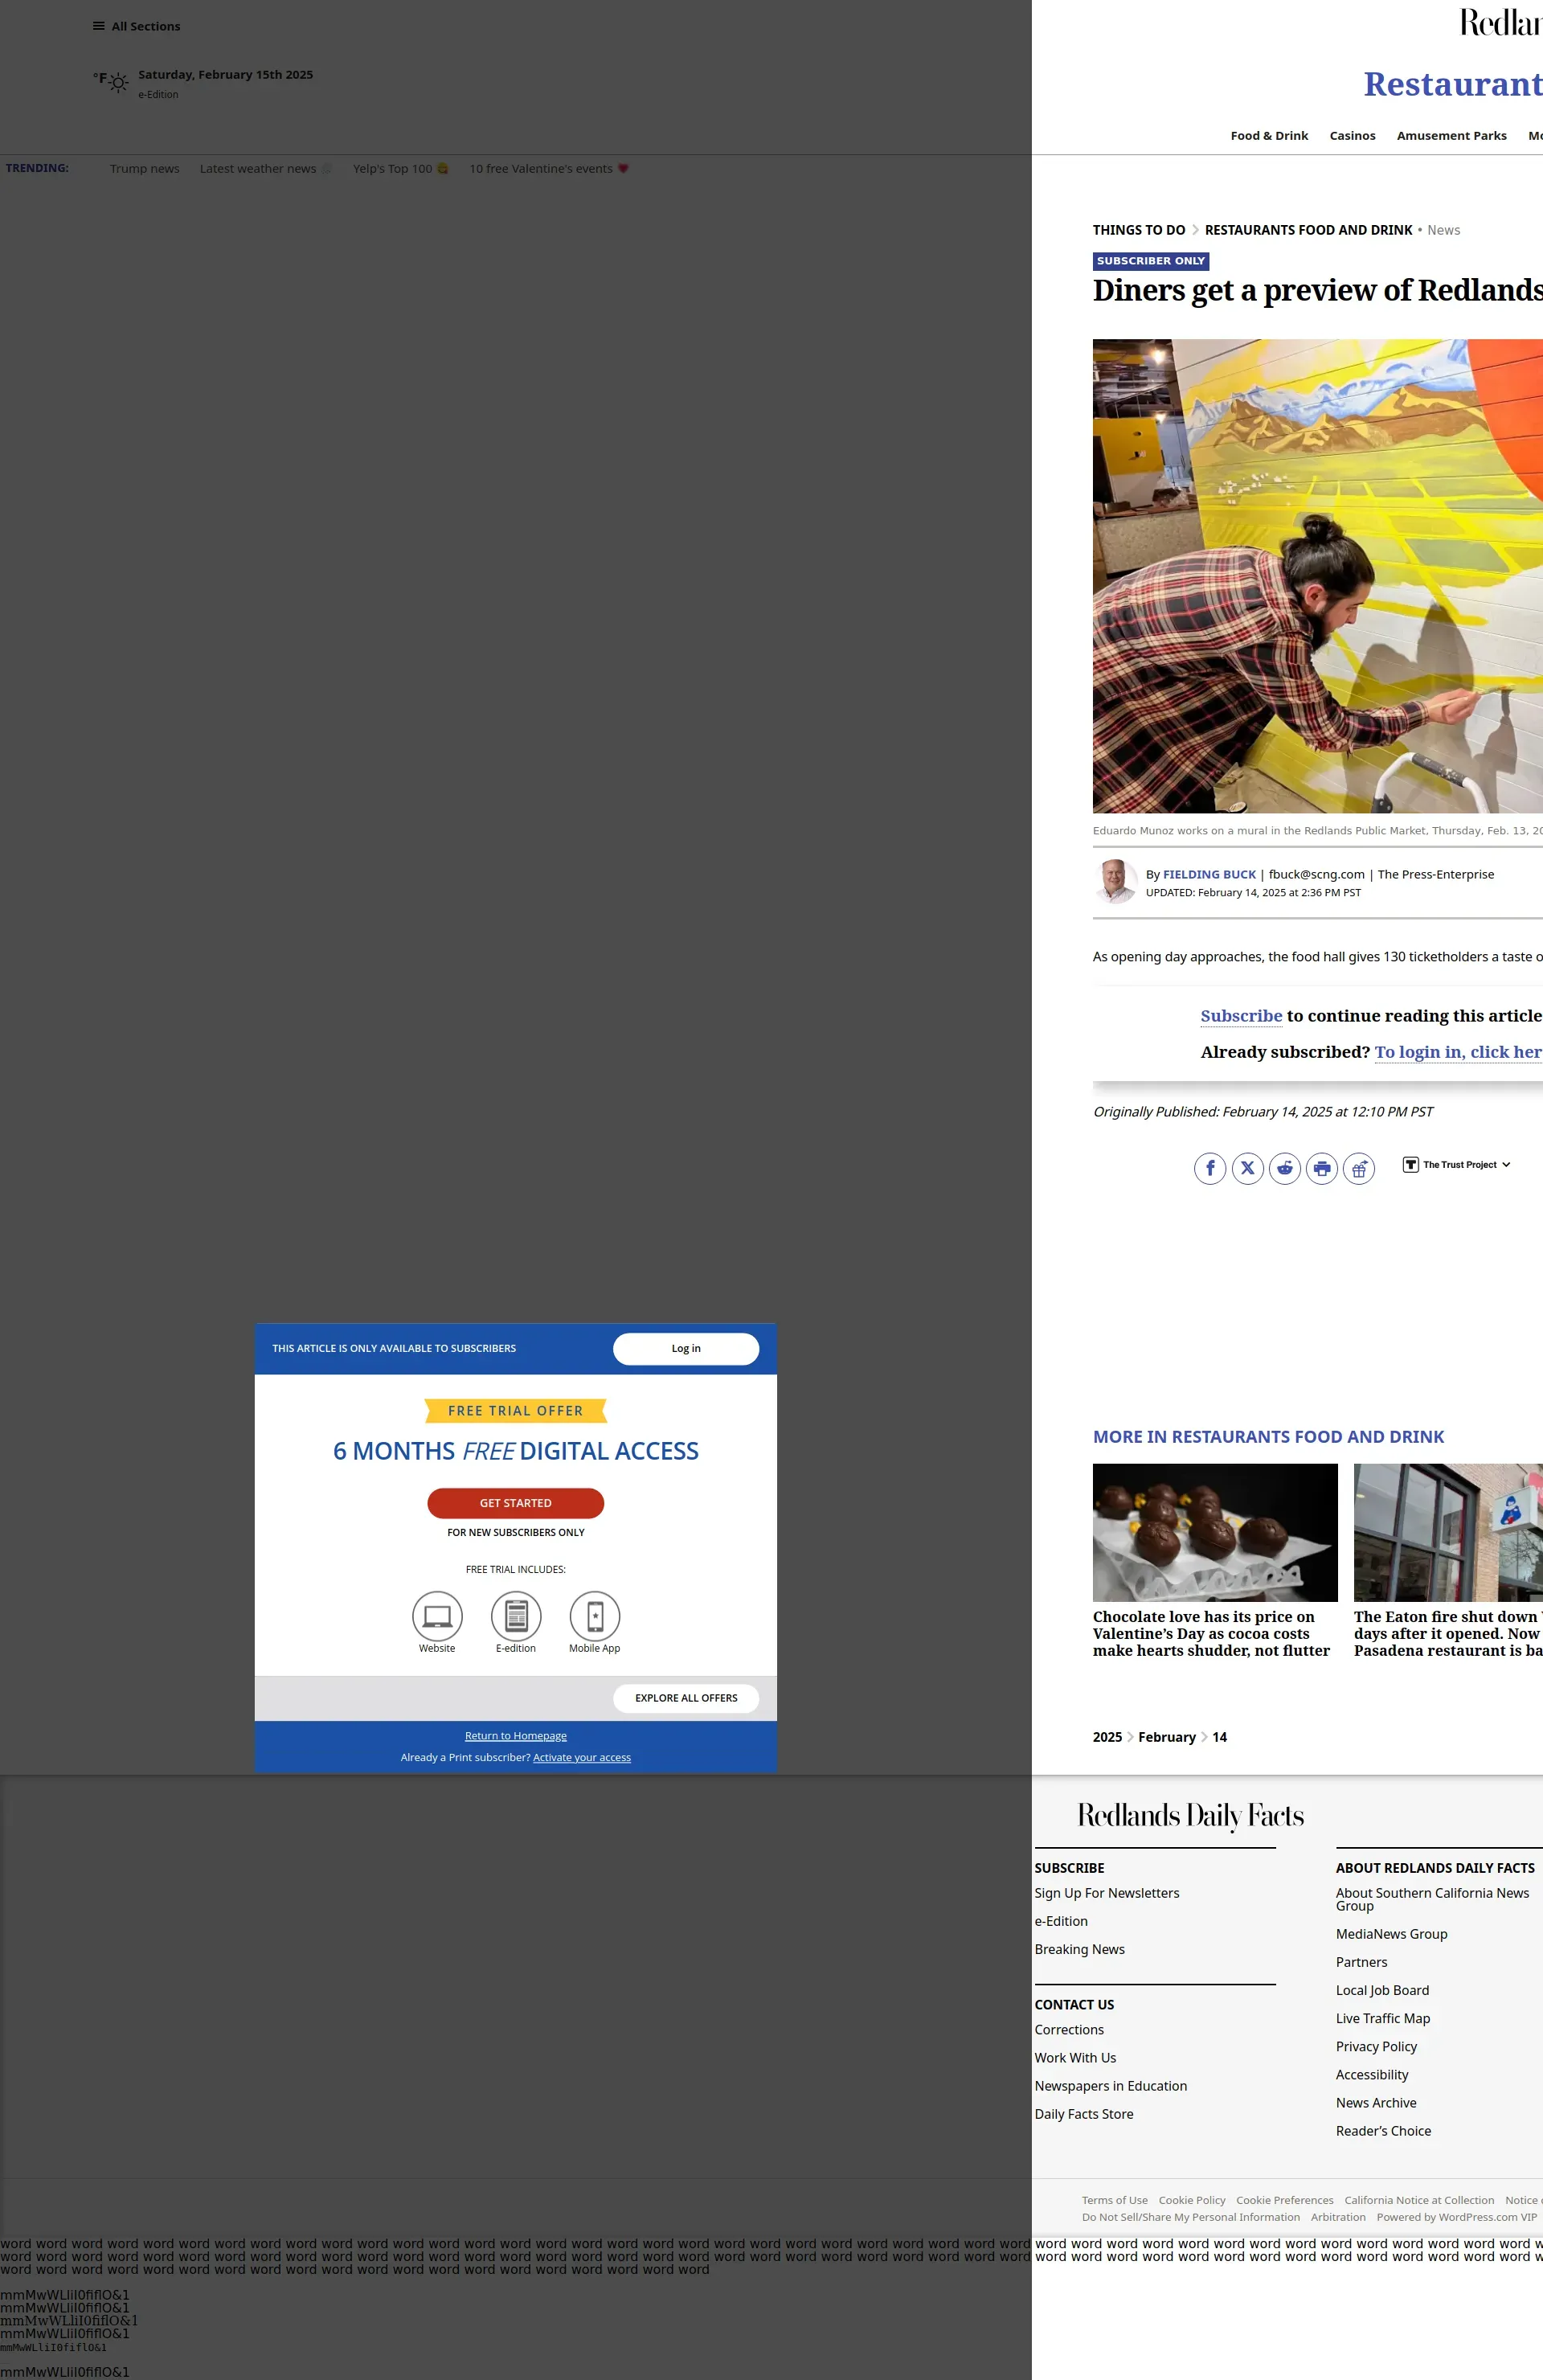Click the print article icon

1322,1168
